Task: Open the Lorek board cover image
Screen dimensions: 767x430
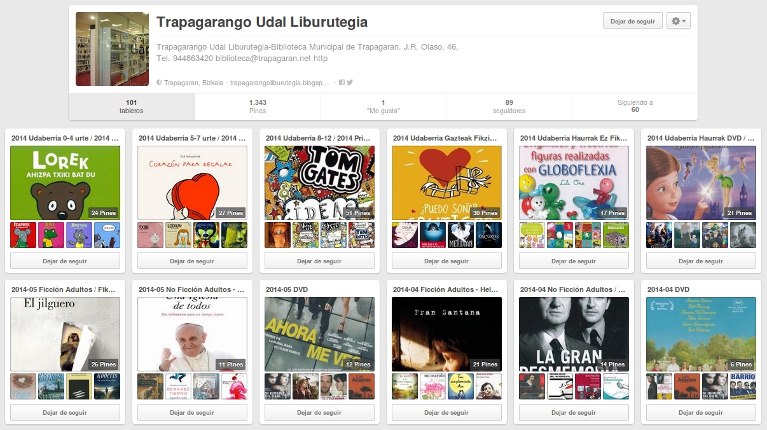Action: pyautogui.click(x=65, y=183)
